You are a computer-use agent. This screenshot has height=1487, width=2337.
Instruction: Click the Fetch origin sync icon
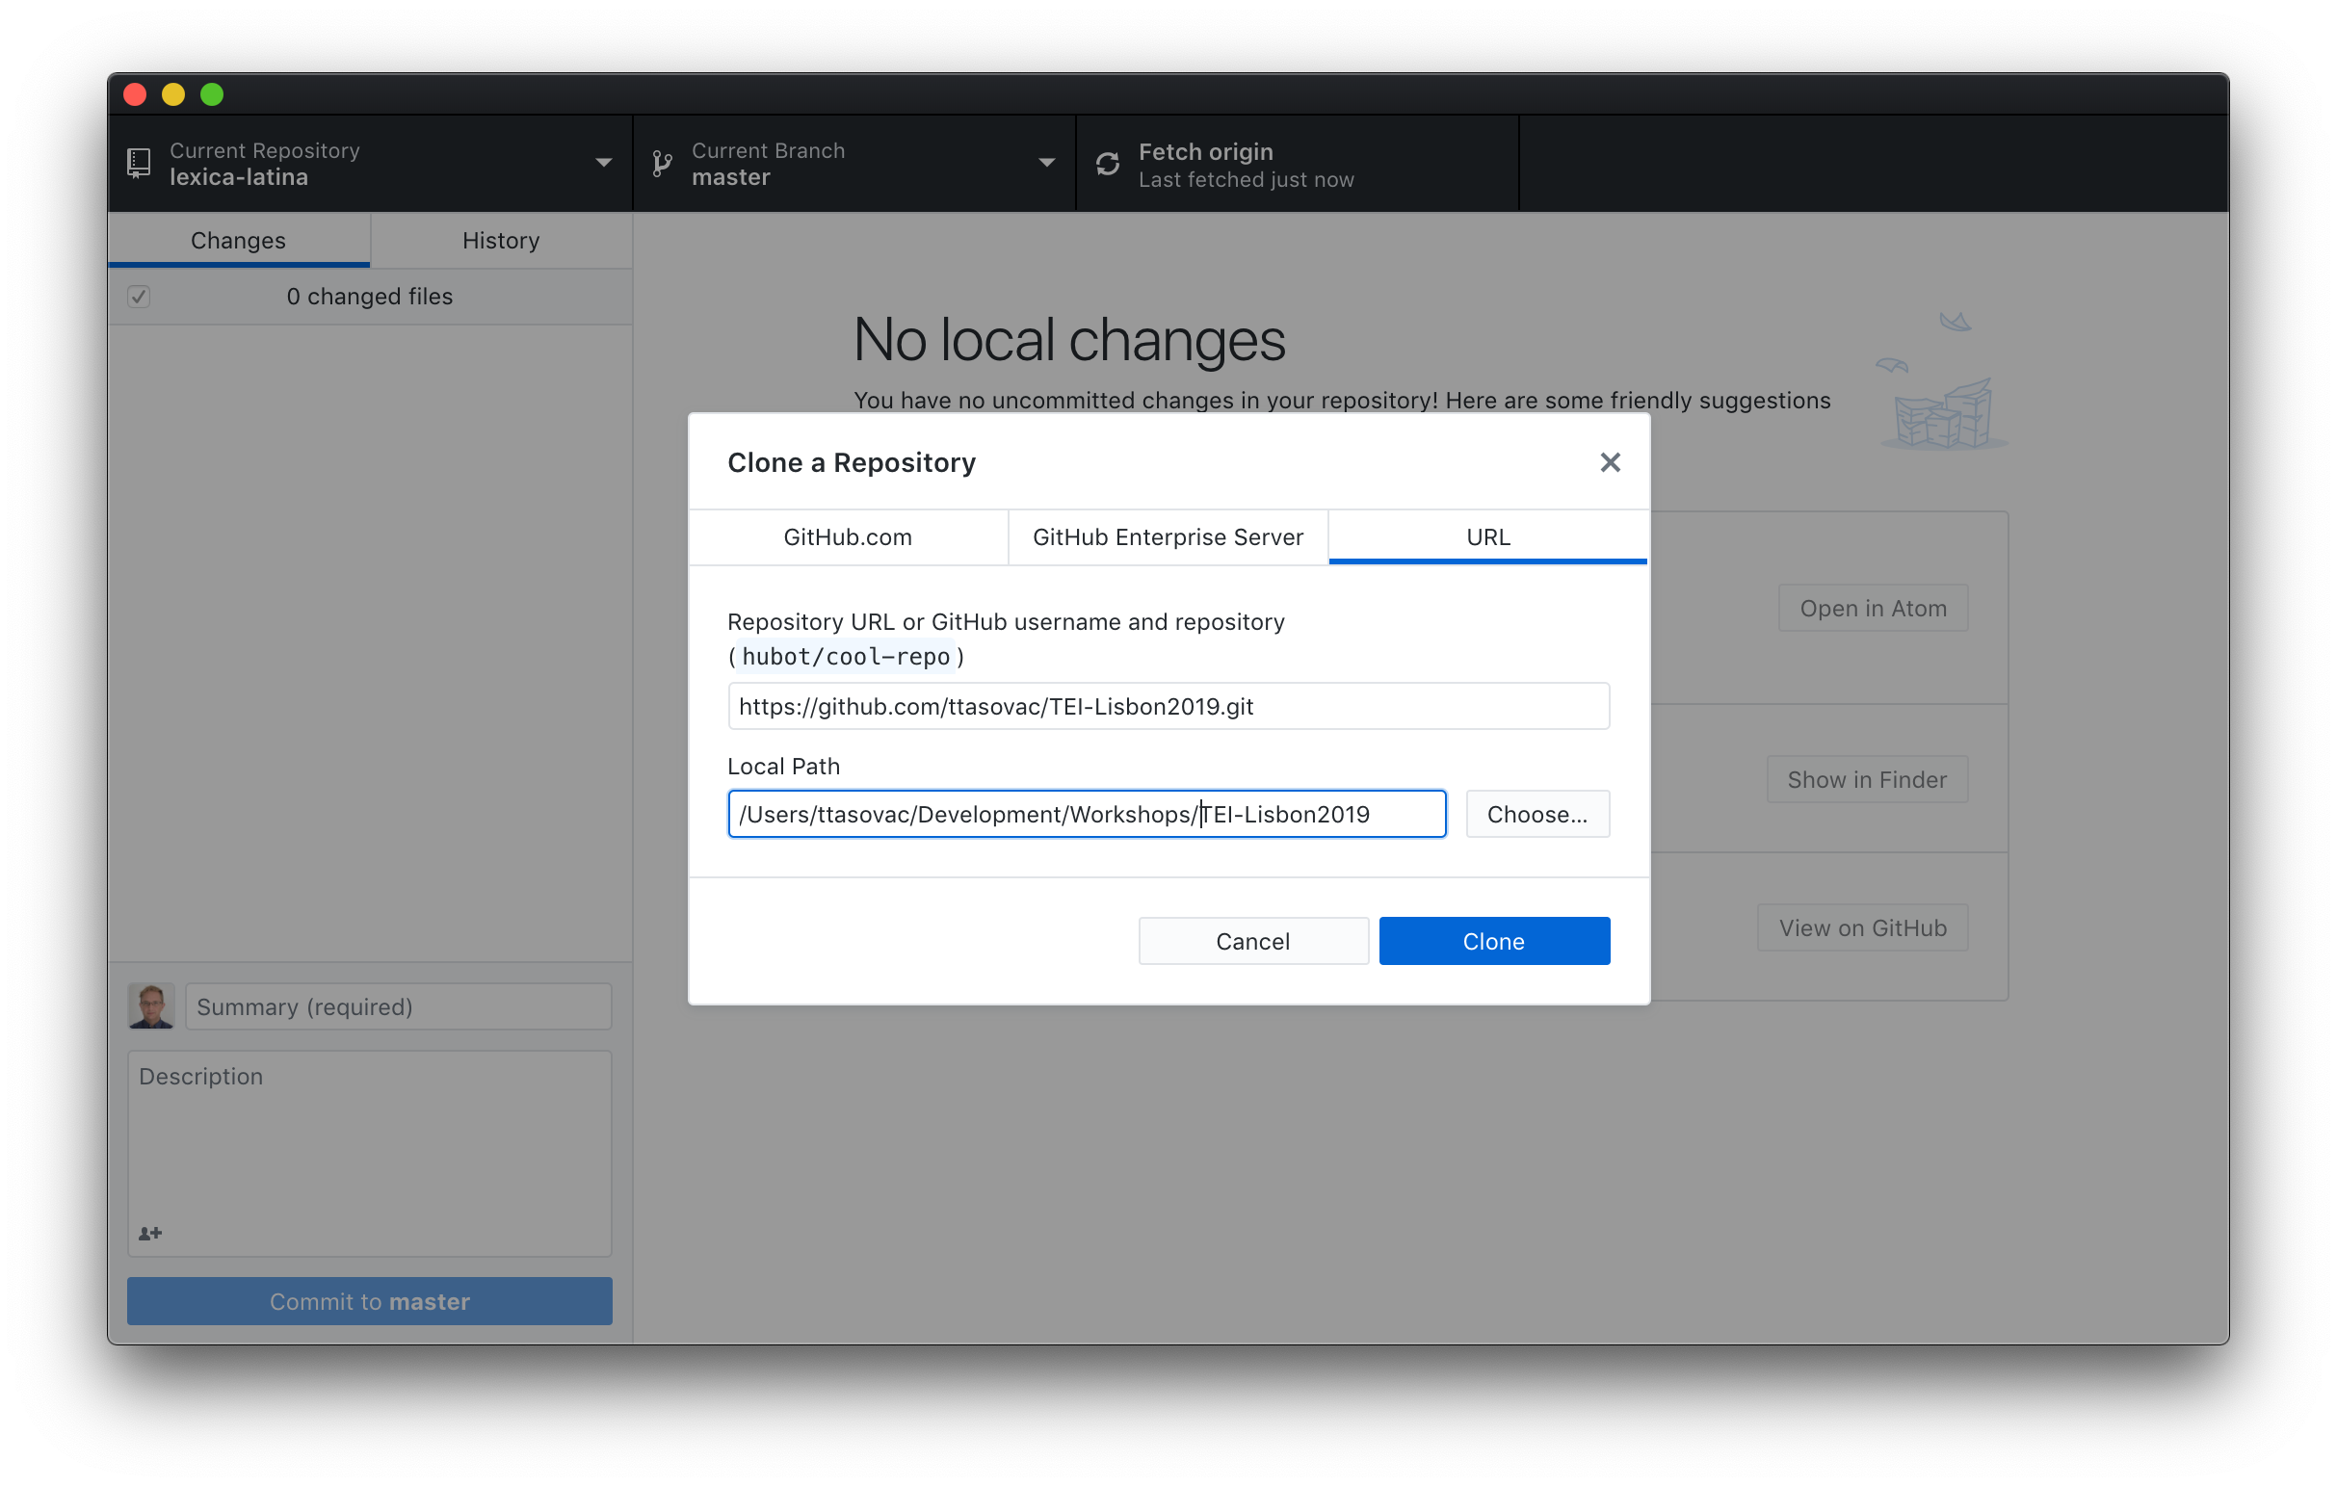(x=1108, y=164)
